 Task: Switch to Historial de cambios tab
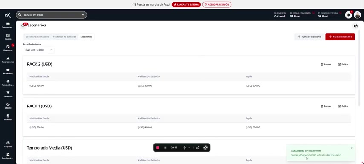(x=64, y=37)
